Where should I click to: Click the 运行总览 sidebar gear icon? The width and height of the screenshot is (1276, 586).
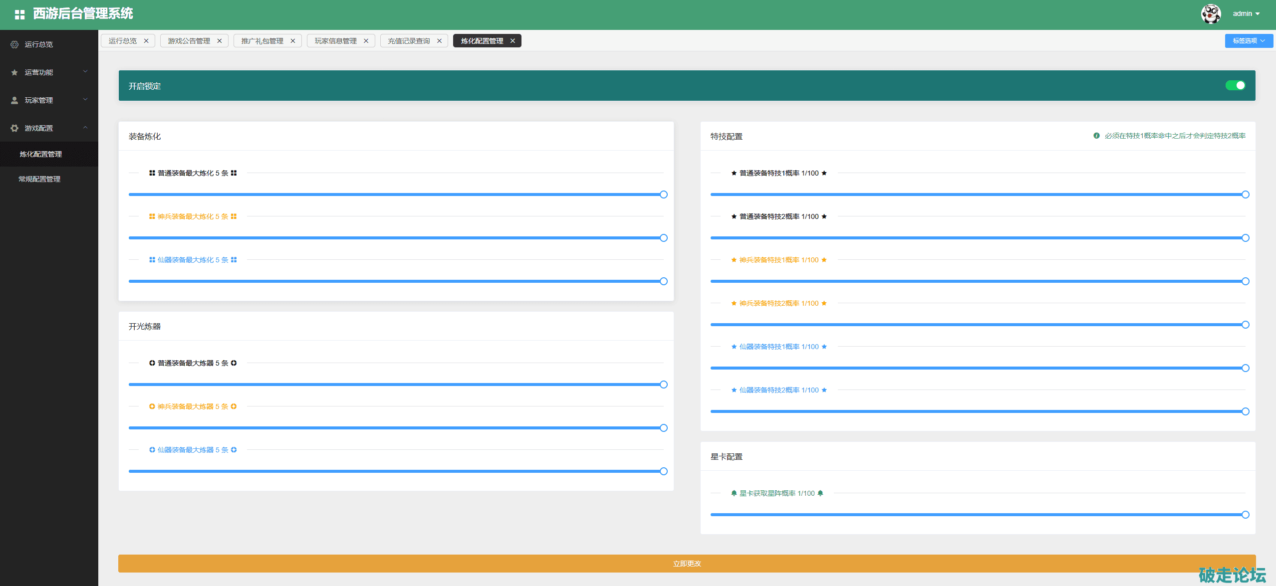(14, 44)
